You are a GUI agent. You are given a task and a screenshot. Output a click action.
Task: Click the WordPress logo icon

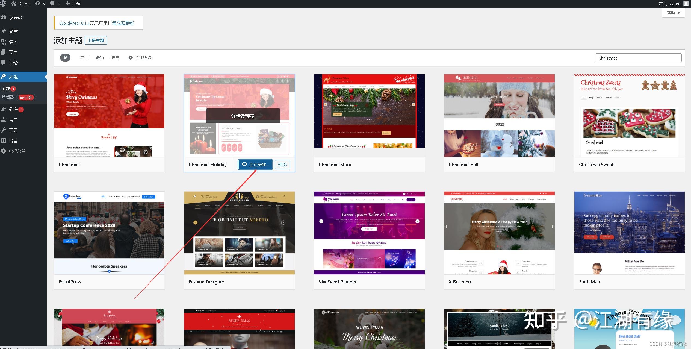pos(3,4)
